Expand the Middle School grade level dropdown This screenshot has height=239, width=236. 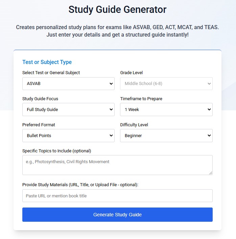166,84
